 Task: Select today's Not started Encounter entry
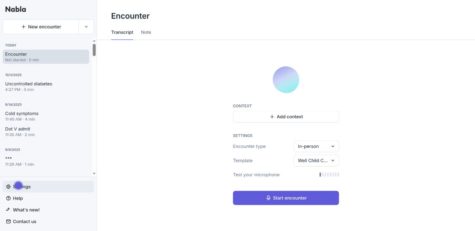coord(46,57)
